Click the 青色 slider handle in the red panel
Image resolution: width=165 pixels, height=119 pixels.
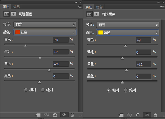pyautogui.click(x=26, y=46)
